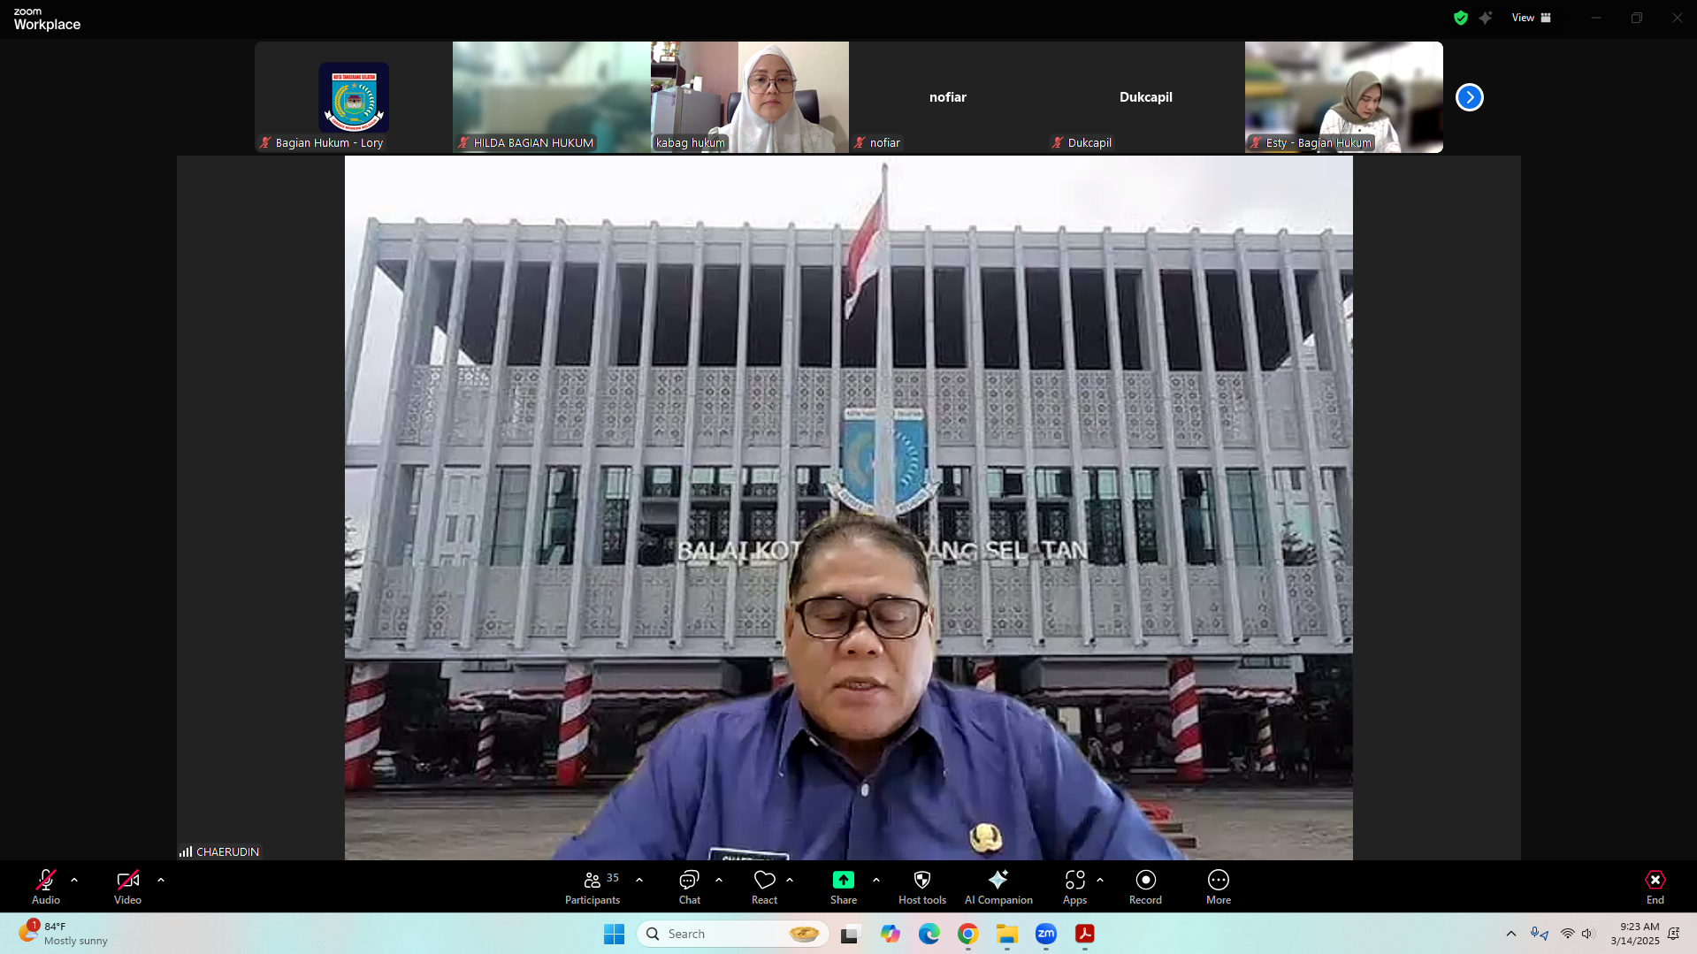Image resolution: width=1697 pixels, height=954 pixels.
Task: Open the More options menu
Action: pyautogui.click(x=1219, y=887)
